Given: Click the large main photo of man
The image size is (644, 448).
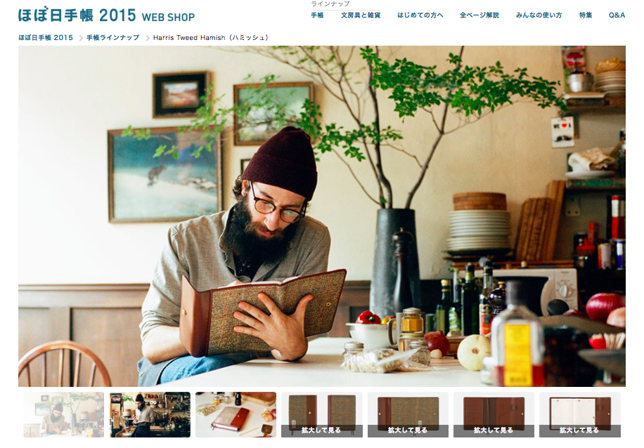Looking at the screenshot, I should 321,216.
